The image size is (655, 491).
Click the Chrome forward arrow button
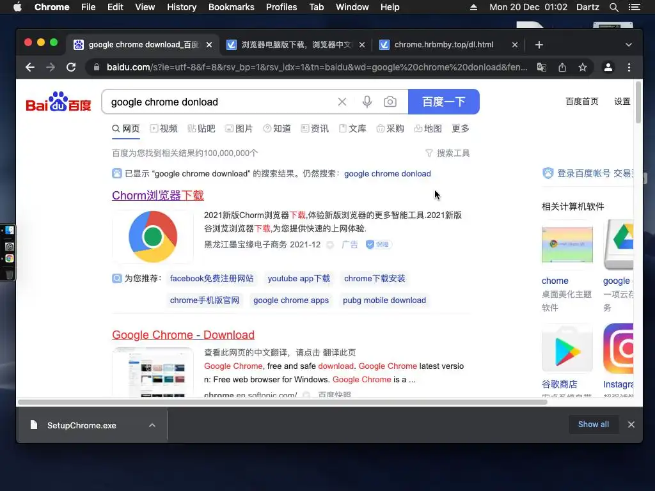tap(51, 67)
